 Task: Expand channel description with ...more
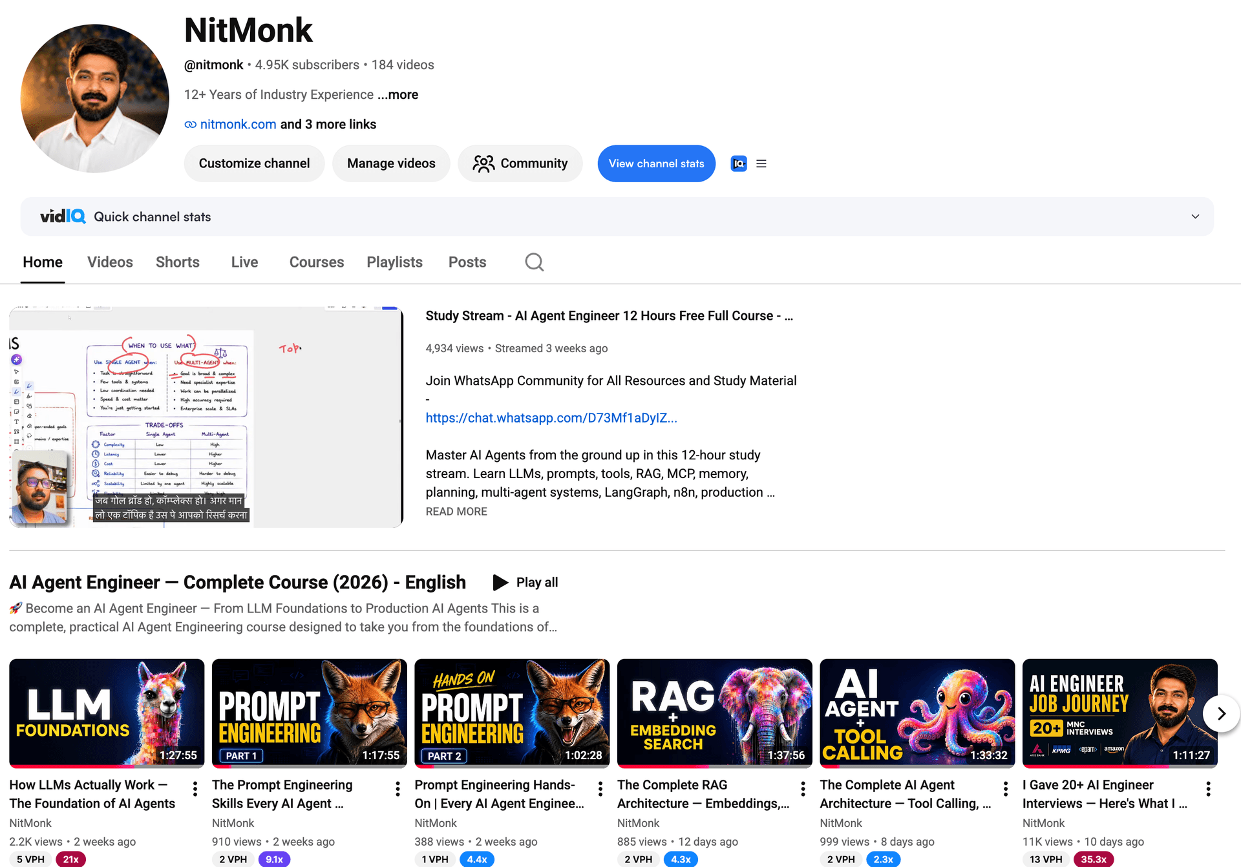[398, 94]
